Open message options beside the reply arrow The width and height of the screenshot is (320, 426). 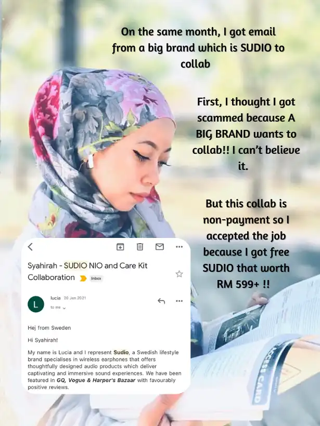coord(179,301)
